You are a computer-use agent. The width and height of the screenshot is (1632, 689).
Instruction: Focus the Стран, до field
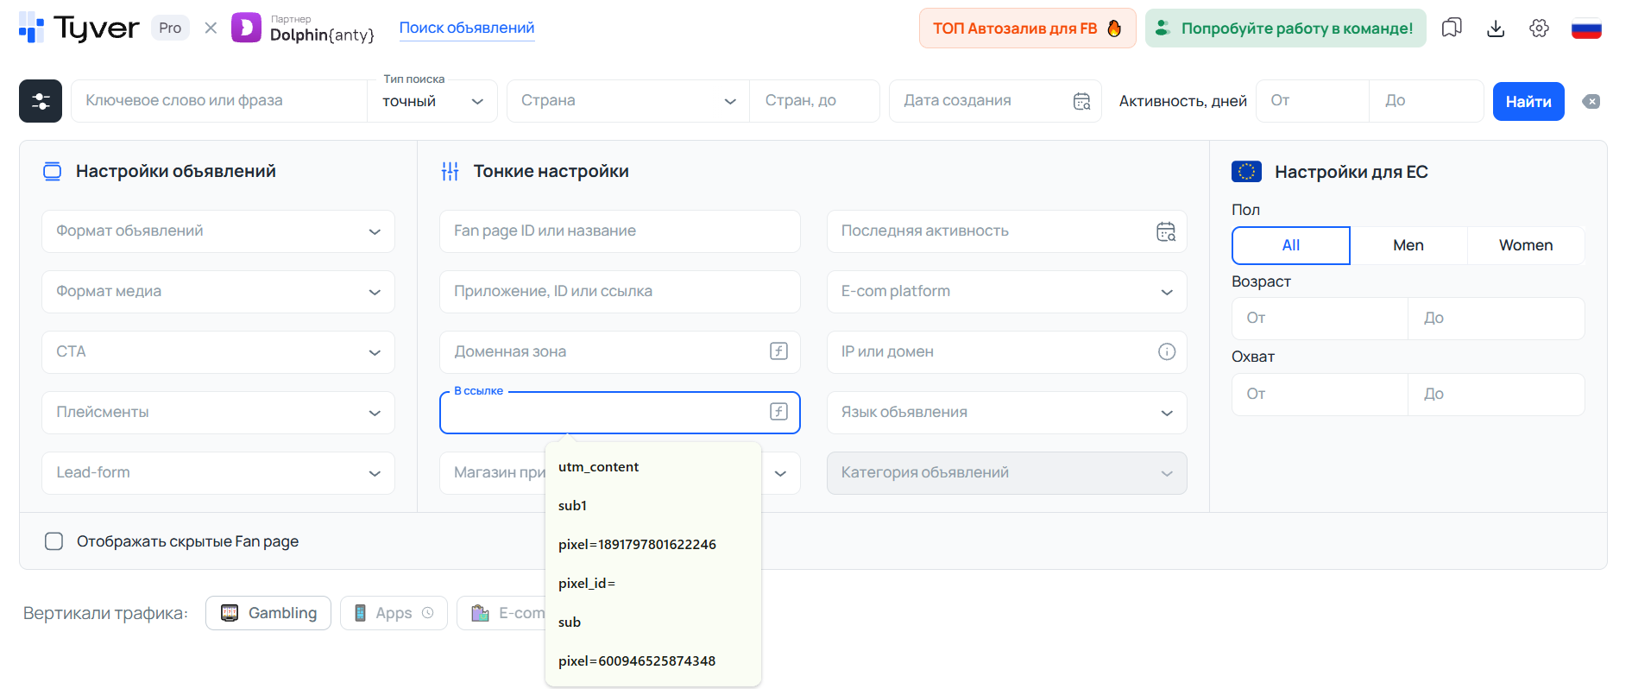[x=815, y=101]
